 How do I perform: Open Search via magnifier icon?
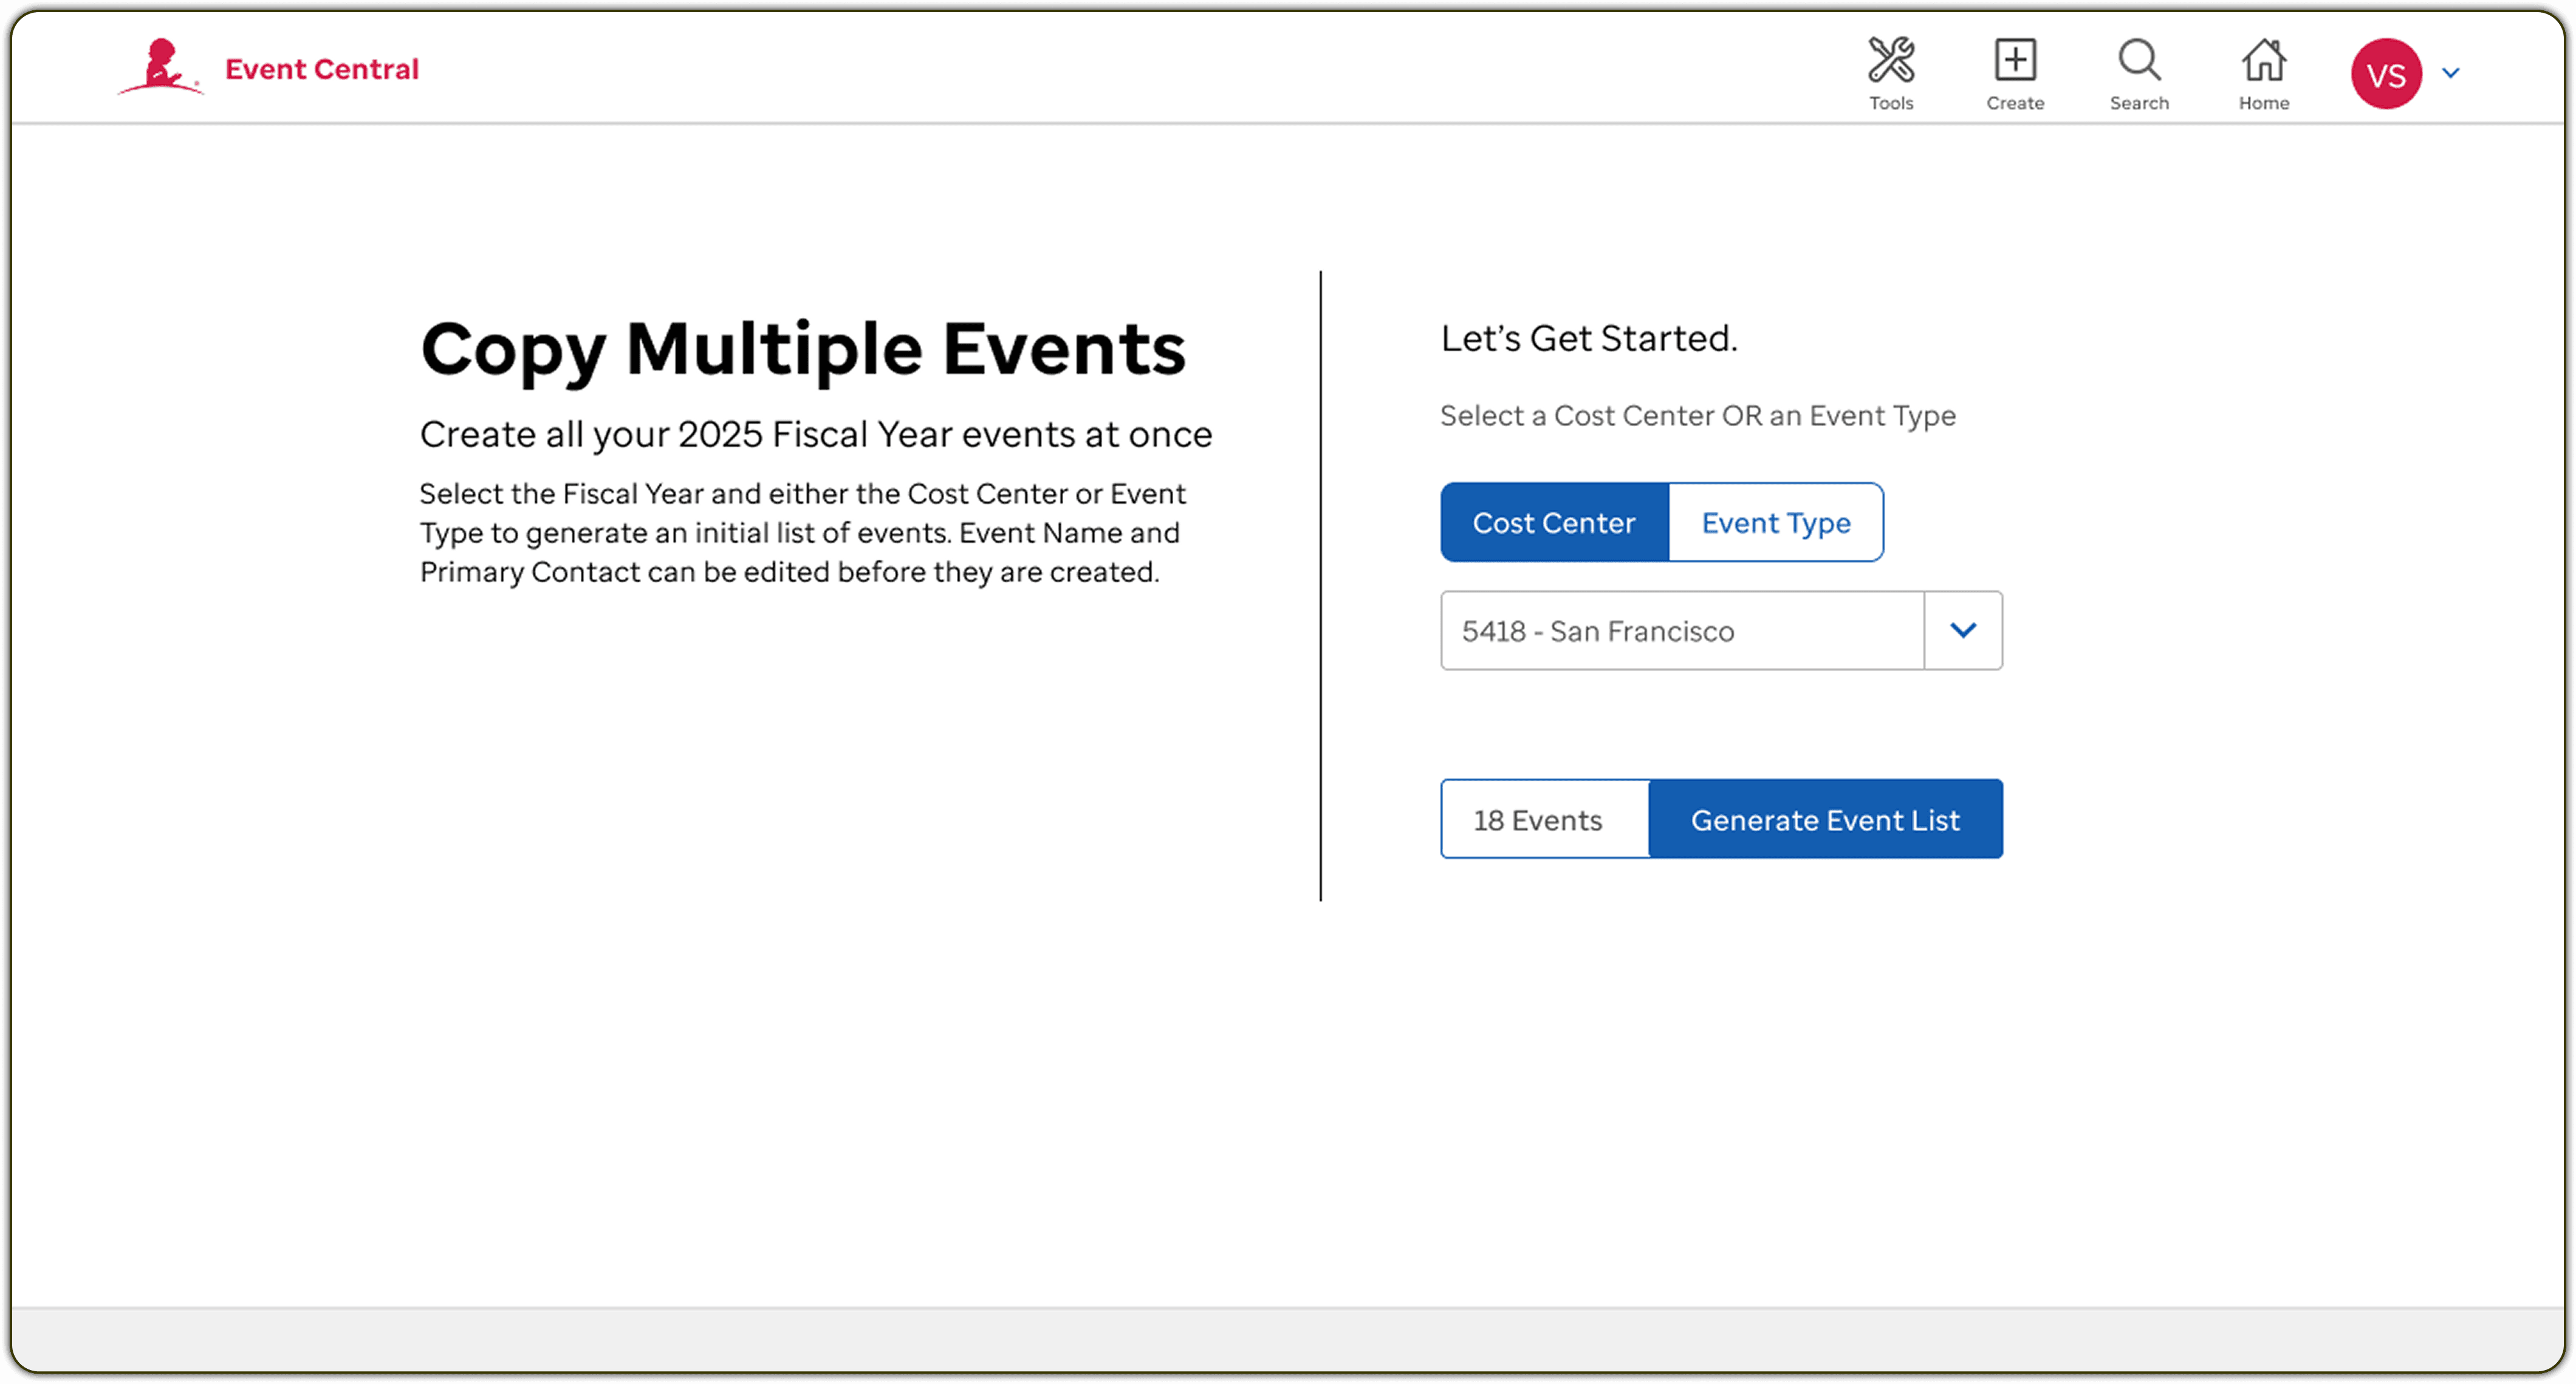tap(2139, 61)
